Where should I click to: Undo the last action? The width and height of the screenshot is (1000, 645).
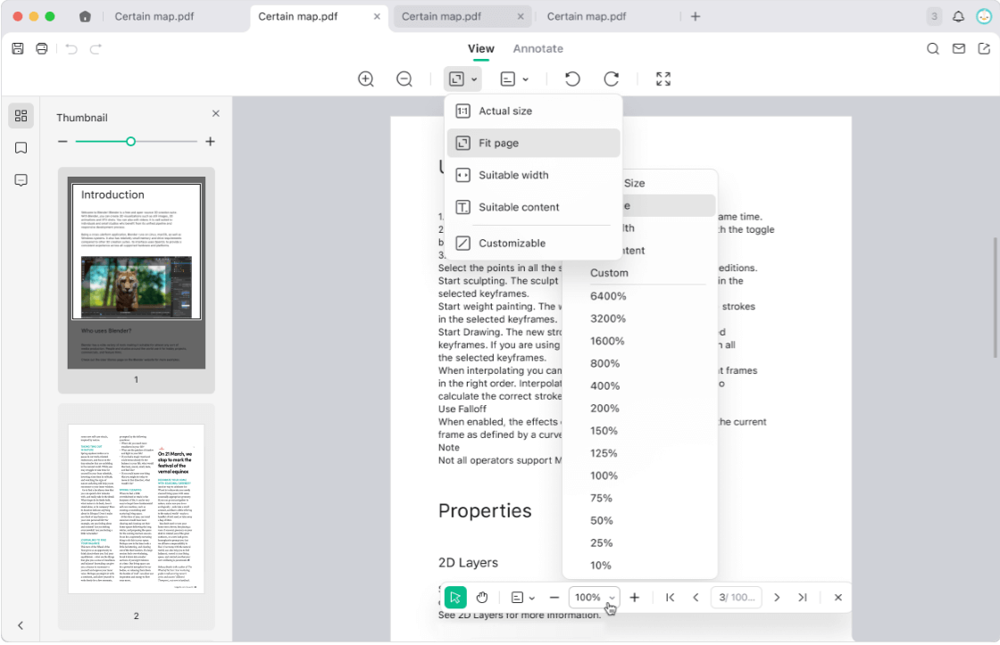pos(71,48)
